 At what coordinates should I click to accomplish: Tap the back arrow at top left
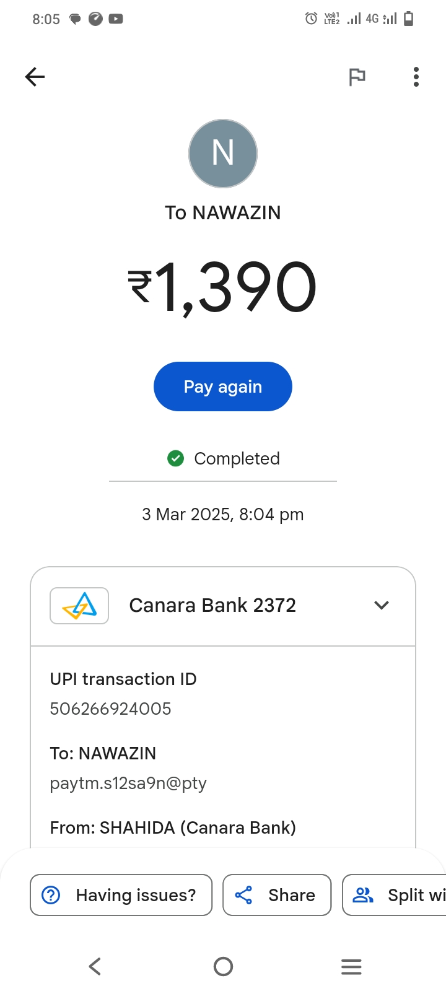pos(35,77)
